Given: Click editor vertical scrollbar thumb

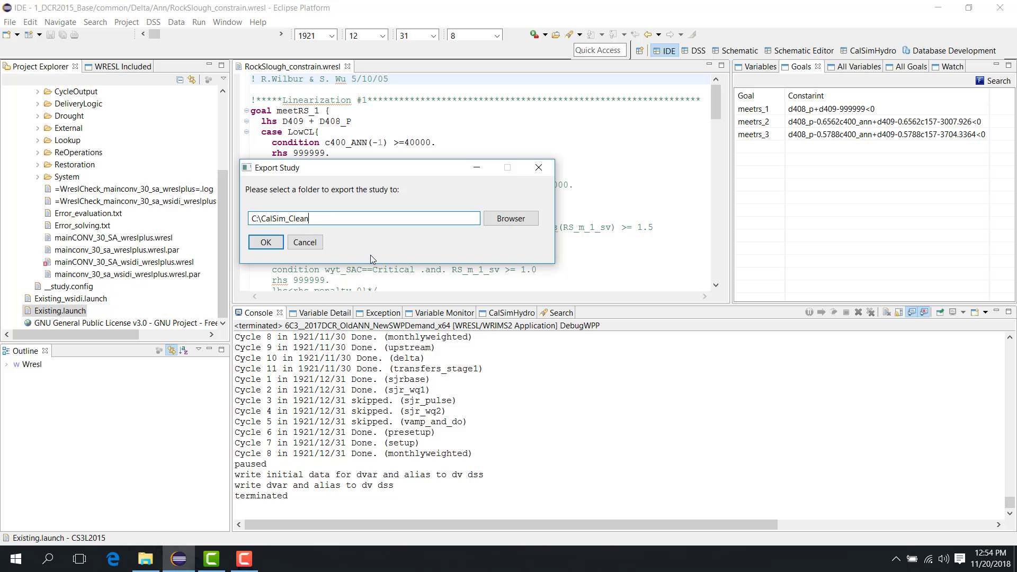Looking at the screenshot, I should pyautogui.click(x=716, y=102).
